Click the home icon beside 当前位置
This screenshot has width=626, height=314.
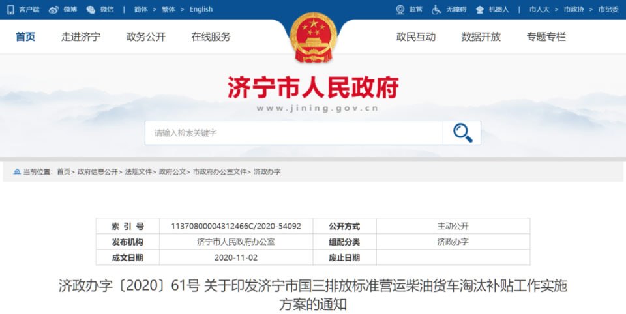coord(16,172)
